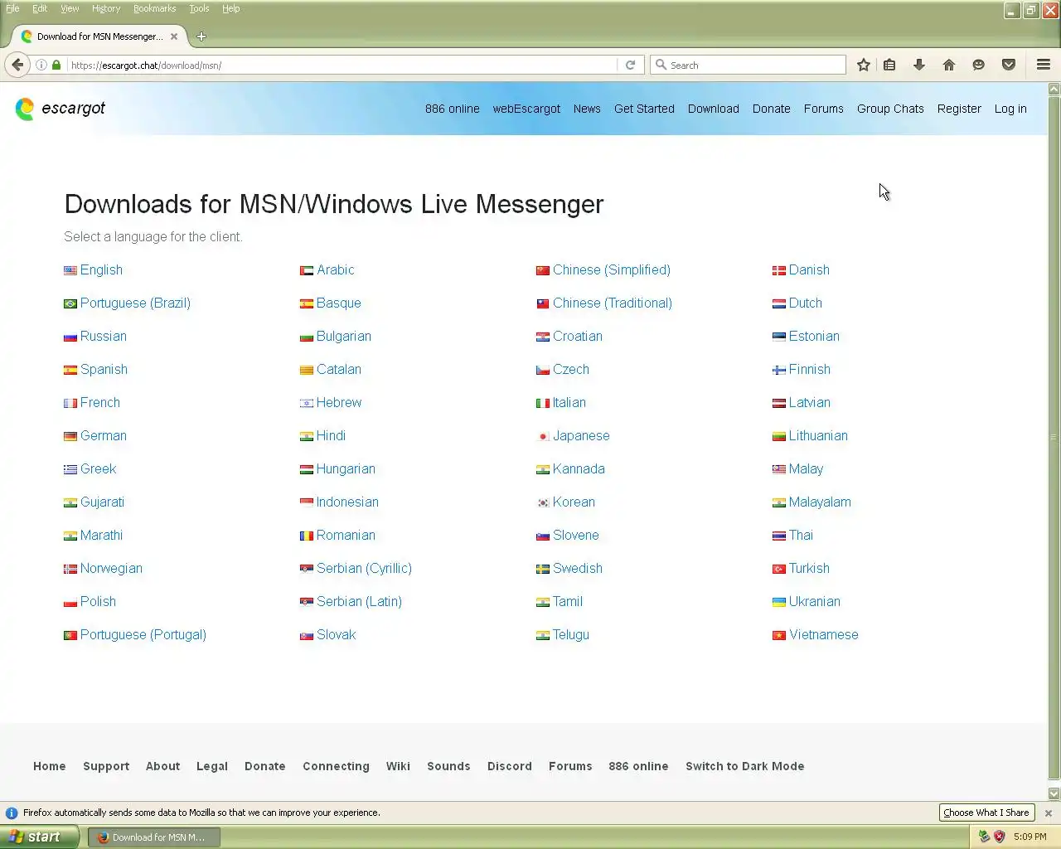Go to the Firefox Home icon
This screenshot has height=849, width=1061.
point(949,65)
